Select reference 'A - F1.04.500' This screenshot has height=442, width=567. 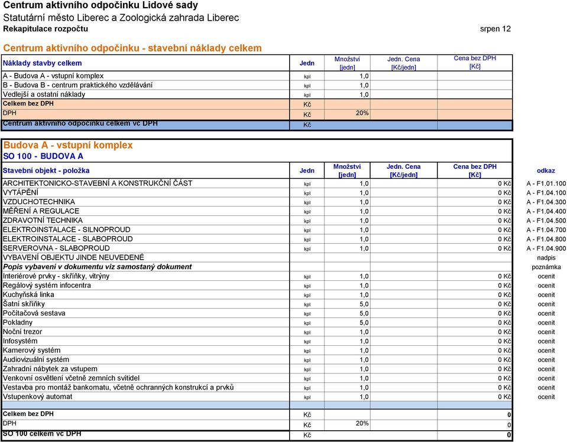click(x=546, y=221)
